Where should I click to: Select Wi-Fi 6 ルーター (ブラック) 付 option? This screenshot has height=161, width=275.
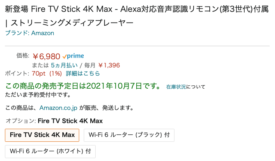(x=129, y=135)
